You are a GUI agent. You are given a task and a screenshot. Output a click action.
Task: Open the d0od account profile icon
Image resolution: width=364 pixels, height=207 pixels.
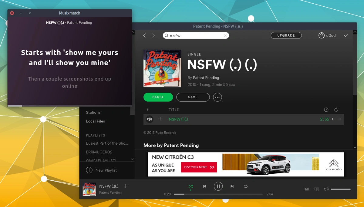[322, 35]
